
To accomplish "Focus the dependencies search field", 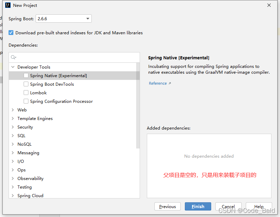I will 74,57.
